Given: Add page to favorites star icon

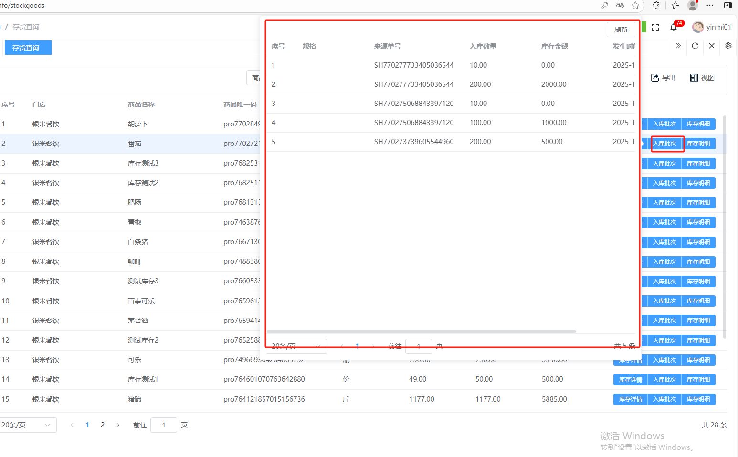Looking at the screenshot, I should [635, 5].
